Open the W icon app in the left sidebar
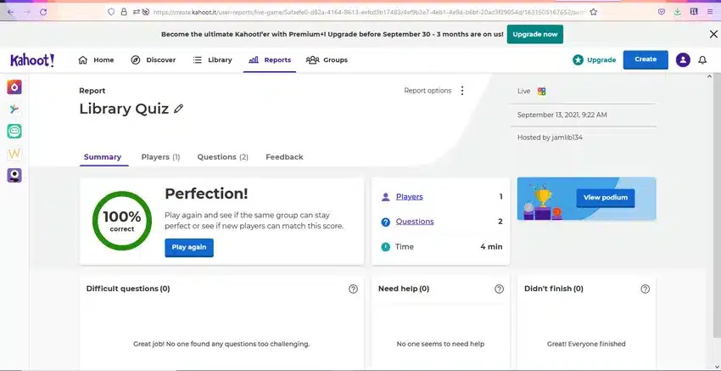The width and height of the screenshot is (721, 371). click(x=14, y=154)
